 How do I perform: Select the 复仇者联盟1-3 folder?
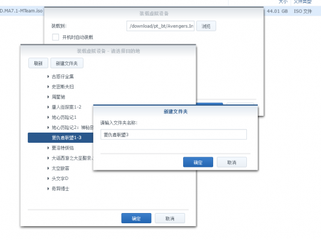pos(61,137)
